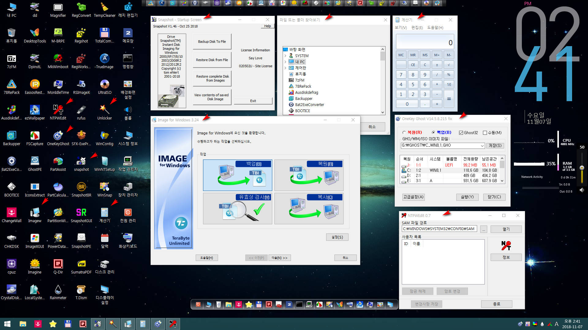
Task: Open Help menu in Snapshot window
Action: [x=267, y=26]
